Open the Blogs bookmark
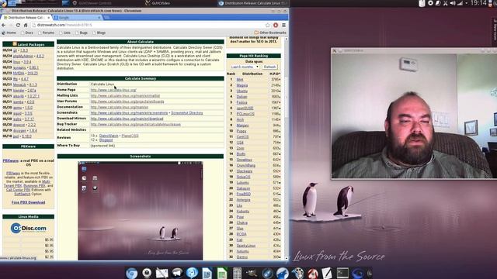497x279 pixels. [99, 33]
